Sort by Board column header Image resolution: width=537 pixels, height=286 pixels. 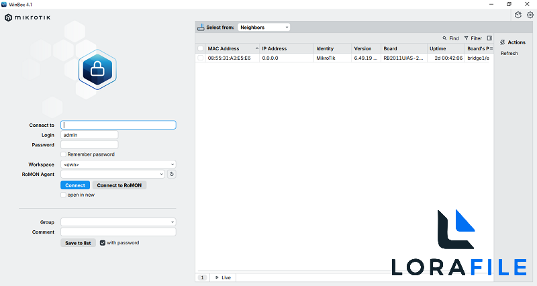click(404, 48)
